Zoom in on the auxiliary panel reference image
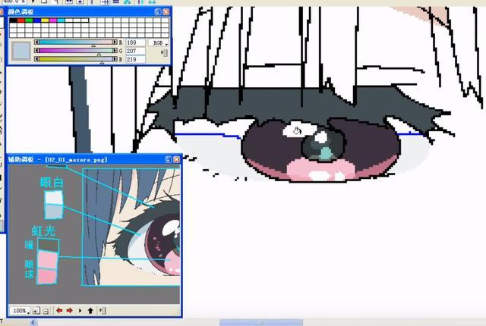The height and width of the screenshot is (326, 486). coord(36,311)
